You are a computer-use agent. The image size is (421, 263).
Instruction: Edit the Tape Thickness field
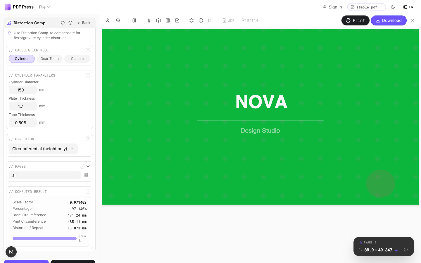(23, 123)
